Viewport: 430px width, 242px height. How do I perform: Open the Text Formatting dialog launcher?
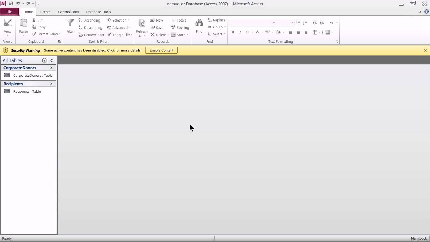(337, 42)
